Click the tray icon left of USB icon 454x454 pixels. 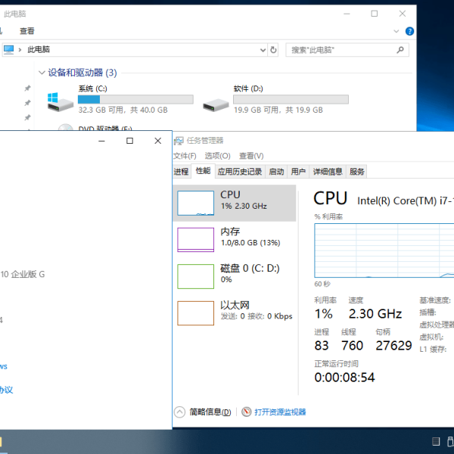[436, 441]
